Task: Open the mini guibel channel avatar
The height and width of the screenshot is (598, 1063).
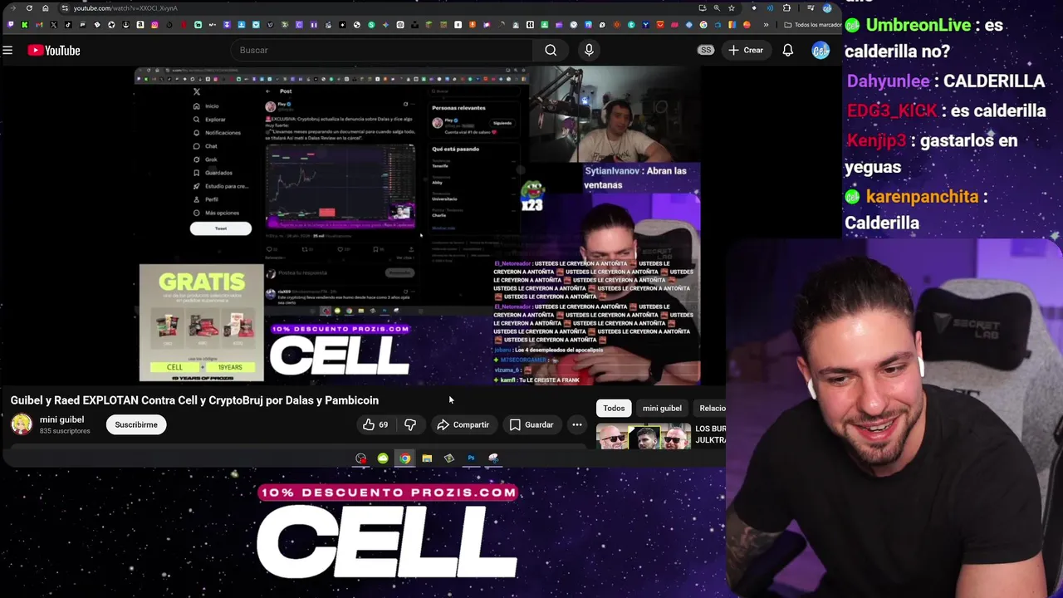Action: pos(22,424)
